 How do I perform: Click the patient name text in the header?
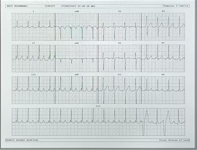point(17,6)
